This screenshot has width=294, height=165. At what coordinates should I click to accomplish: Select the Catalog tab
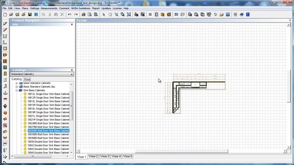17,79
